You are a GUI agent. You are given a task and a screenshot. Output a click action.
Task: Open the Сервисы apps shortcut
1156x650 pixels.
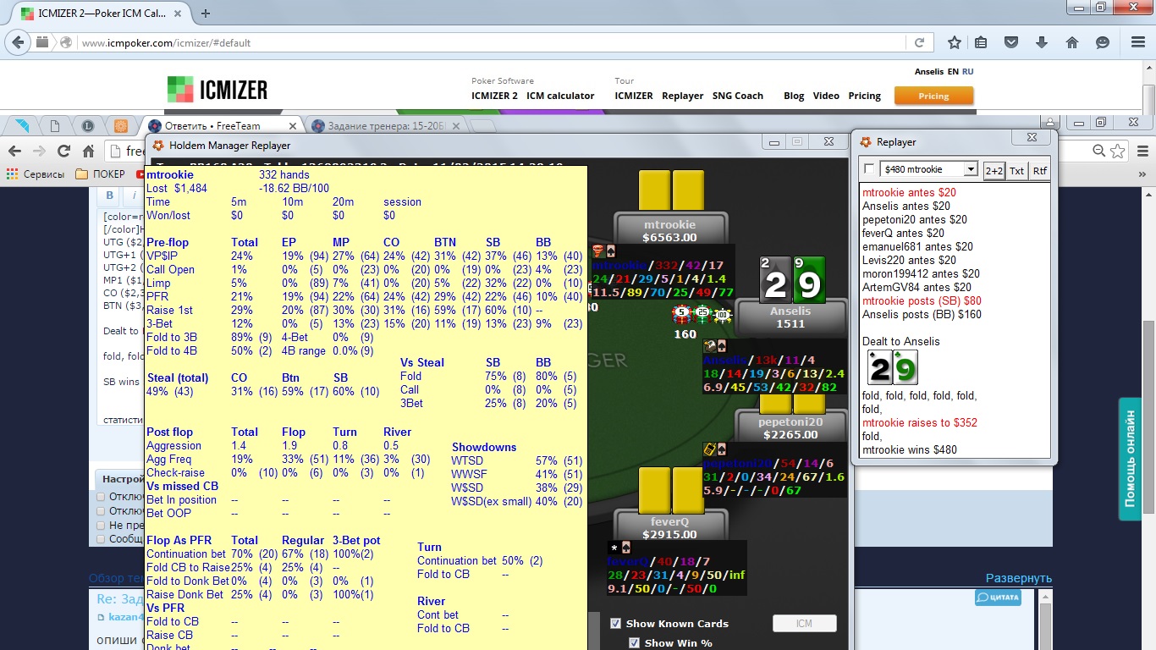[36, 174]
